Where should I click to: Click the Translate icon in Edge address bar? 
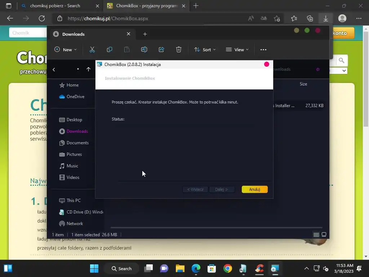264,18
